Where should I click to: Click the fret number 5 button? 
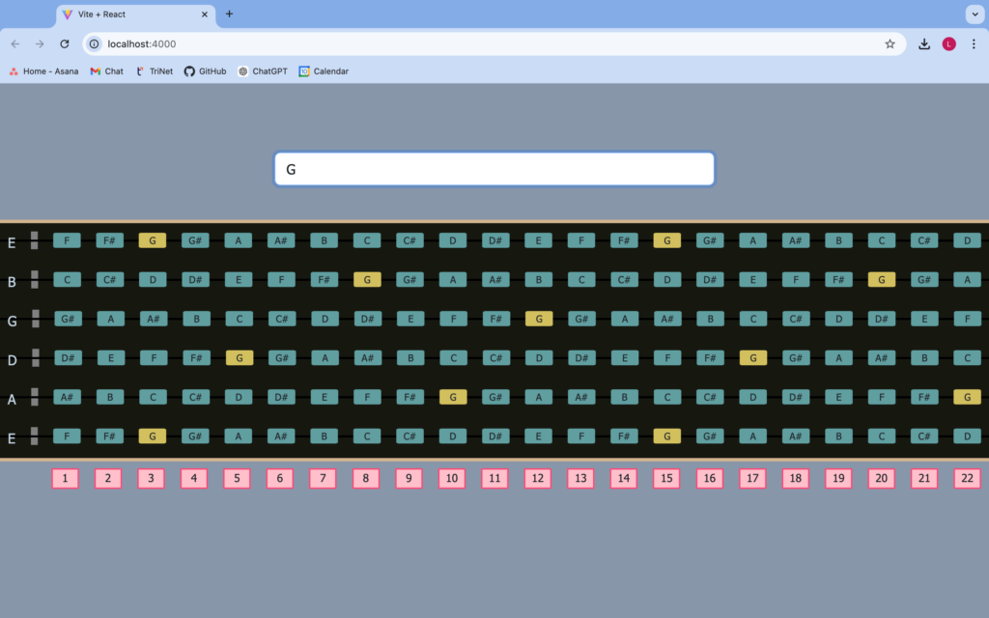pos(238,479)
